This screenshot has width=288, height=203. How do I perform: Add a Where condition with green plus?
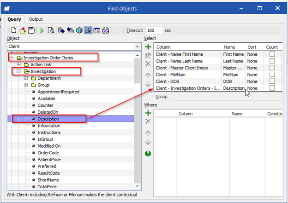[148, 113]
